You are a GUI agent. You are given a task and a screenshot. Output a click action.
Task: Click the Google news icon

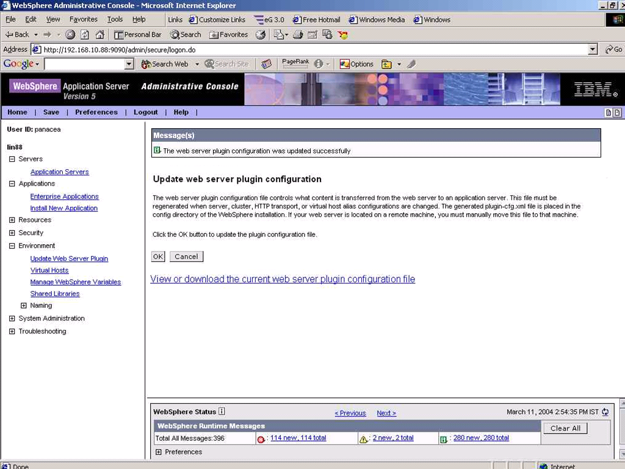point(266,64)
